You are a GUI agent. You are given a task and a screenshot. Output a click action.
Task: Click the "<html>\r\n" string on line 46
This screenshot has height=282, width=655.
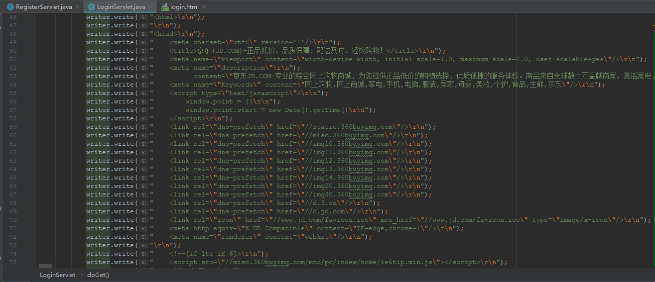(x=173, y=17)
